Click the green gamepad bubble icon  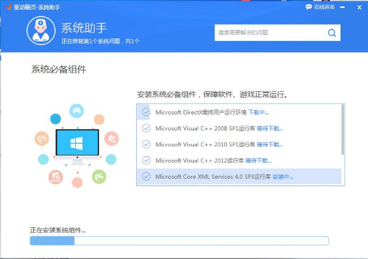click(x=99, y=176)
